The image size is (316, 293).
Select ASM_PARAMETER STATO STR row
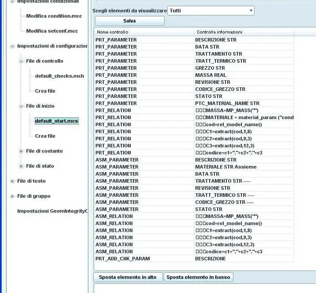tap(194, 209)
